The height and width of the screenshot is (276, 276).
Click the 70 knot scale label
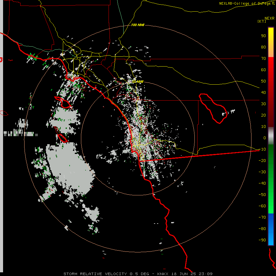pyautogui.click(x=263, y=59)
